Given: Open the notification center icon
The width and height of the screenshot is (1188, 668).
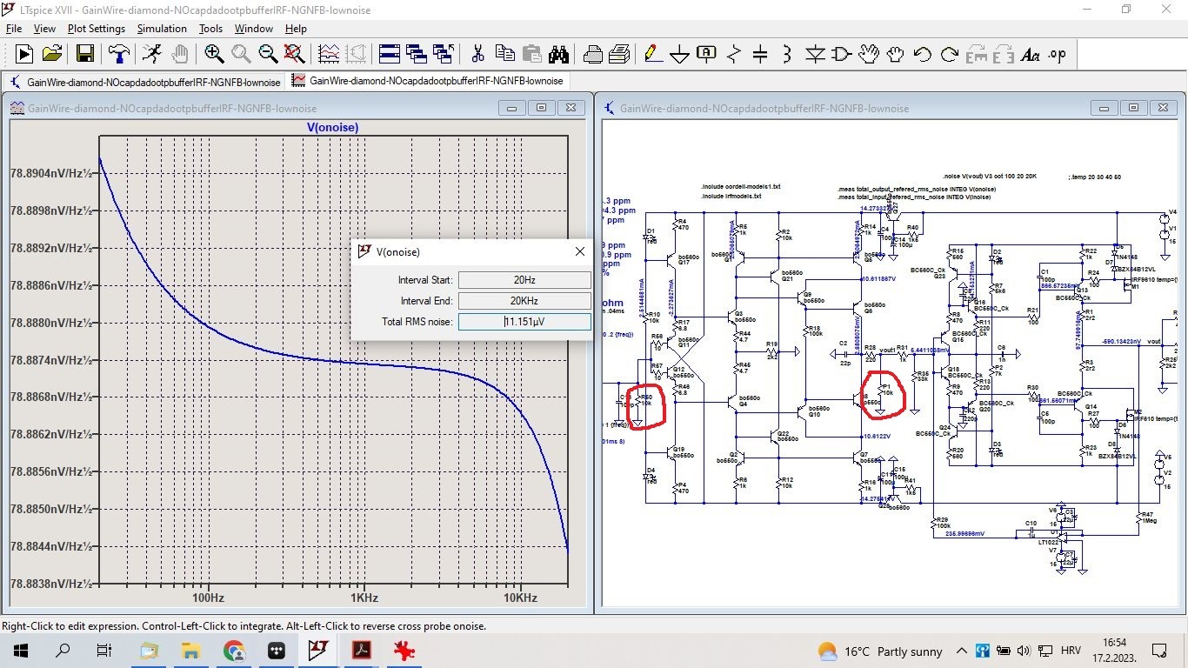Looking at the screenshot, I should 1158,651.
